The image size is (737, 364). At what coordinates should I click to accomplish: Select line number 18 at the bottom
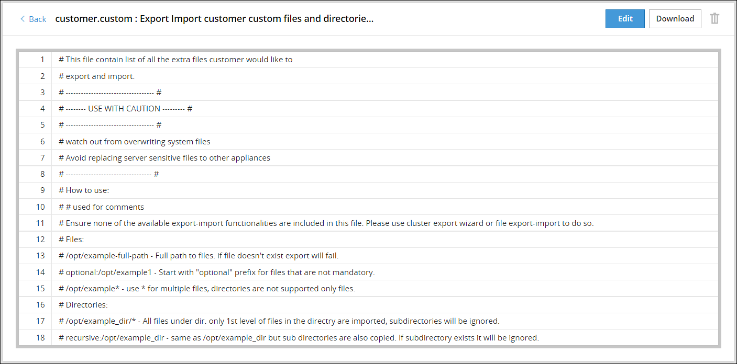pyautogui.click(x=40, y=337)
